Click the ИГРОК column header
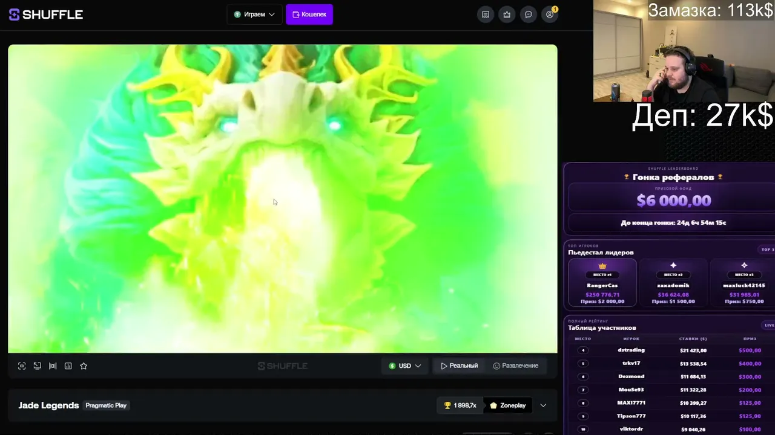Viewport: 775px width, 435px height. 631,339
